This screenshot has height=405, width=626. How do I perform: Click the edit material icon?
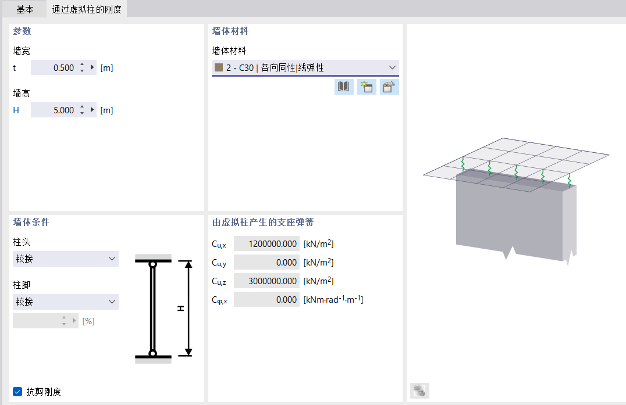point(389,87)
